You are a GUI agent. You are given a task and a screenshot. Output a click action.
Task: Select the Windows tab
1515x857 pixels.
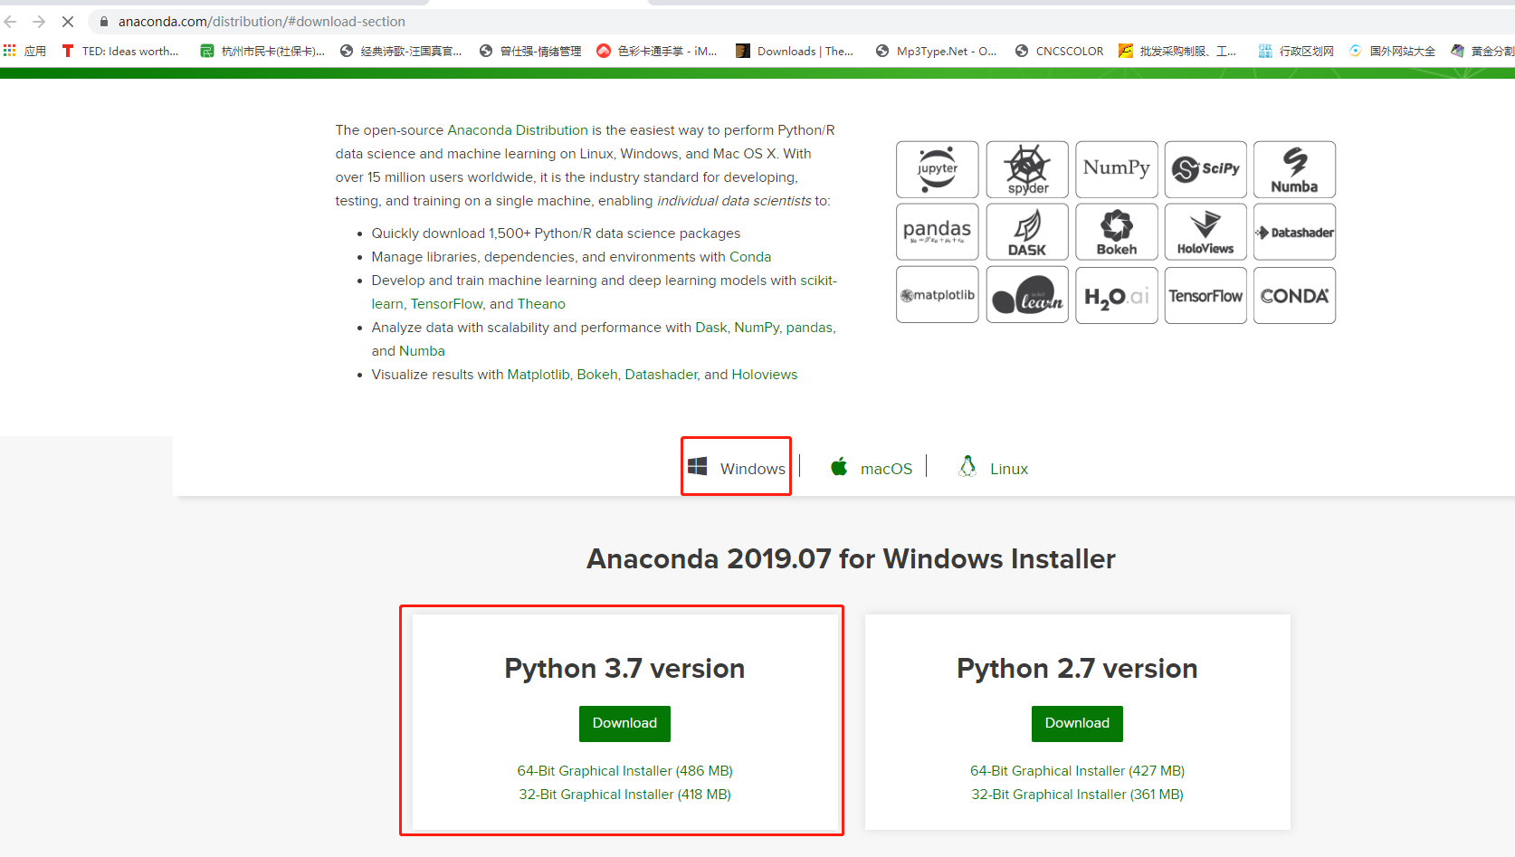tap(737, 468)
